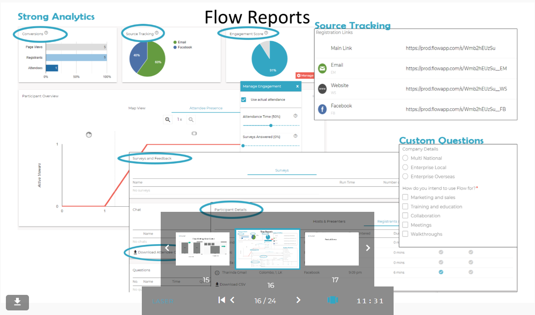Click the Website registration URL ending __WS

click(456, 89)
